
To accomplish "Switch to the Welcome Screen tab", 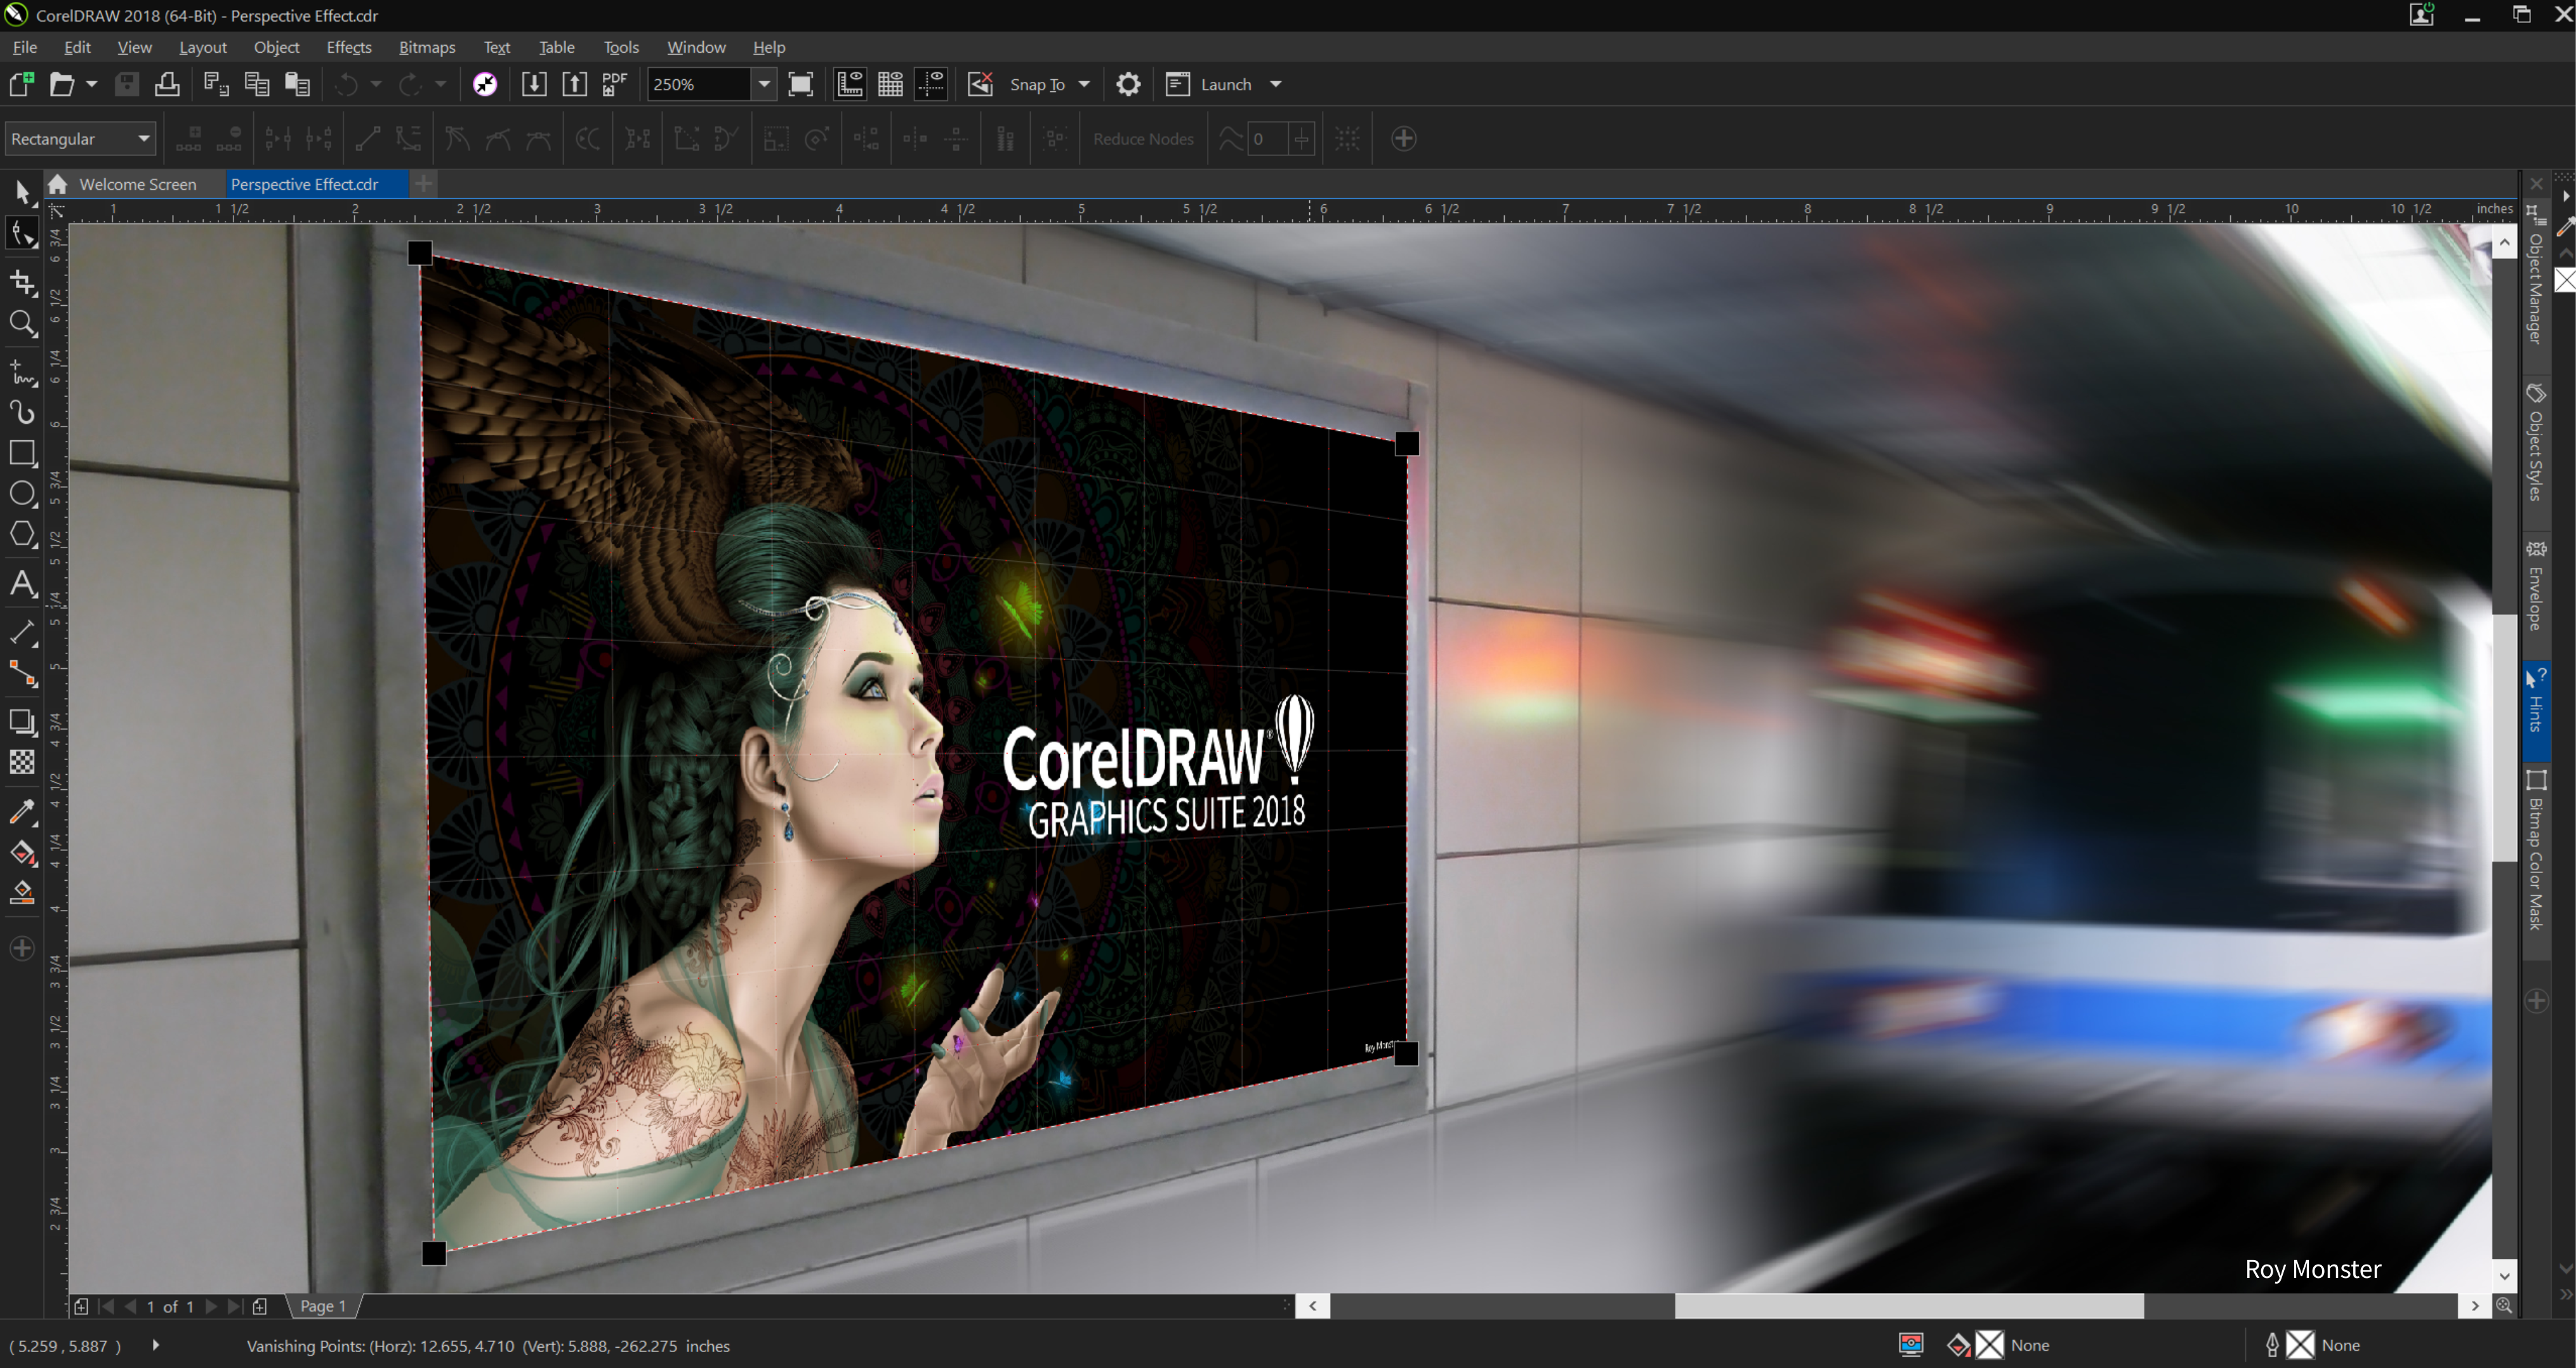I will click(137, 184).
